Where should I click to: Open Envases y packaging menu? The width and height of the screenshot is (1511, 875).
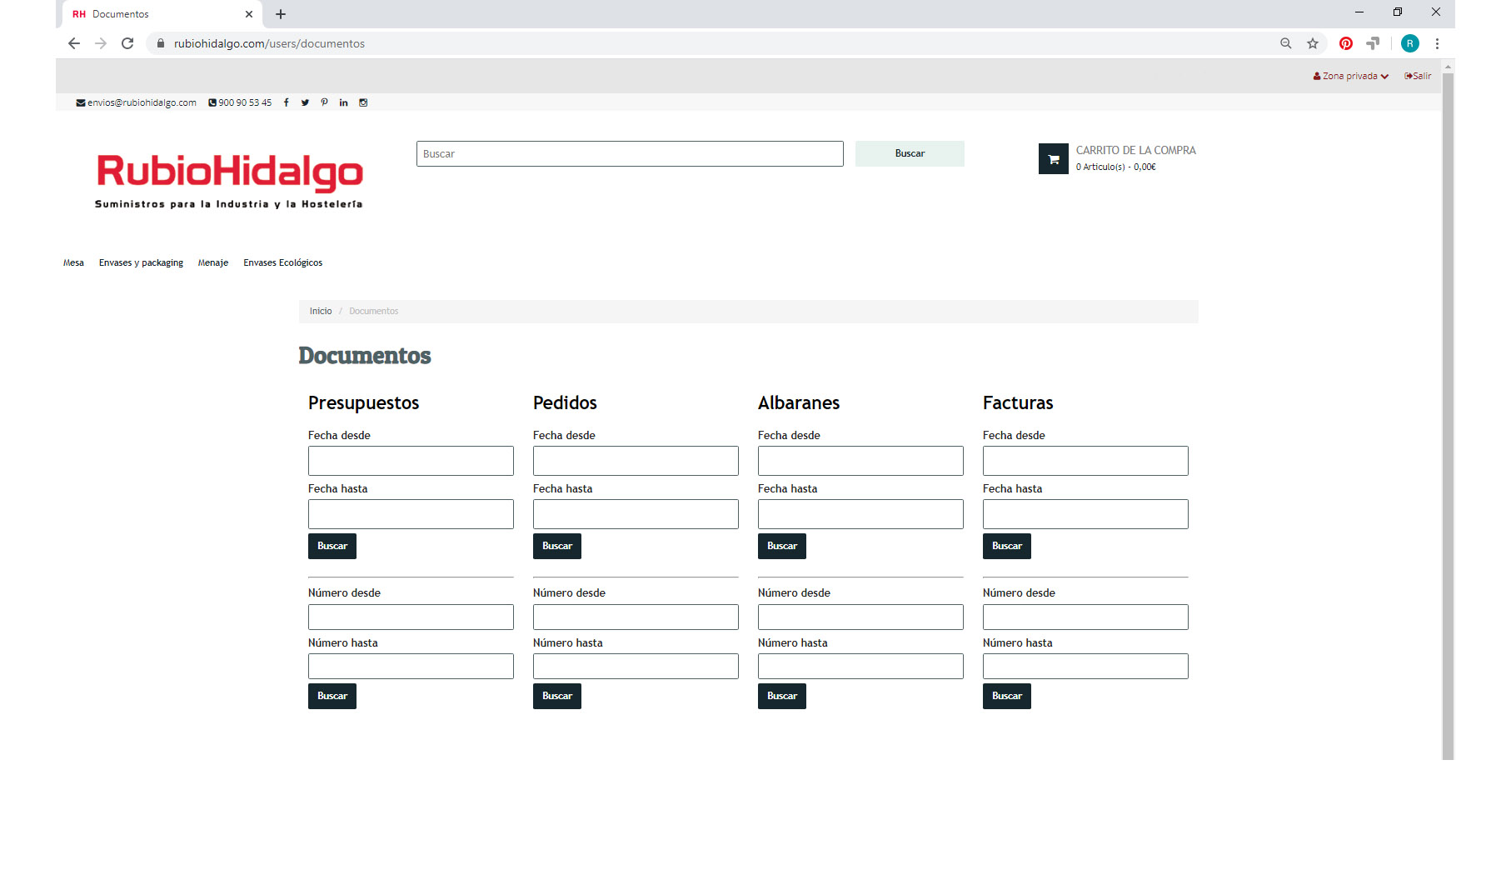(141, 262)
